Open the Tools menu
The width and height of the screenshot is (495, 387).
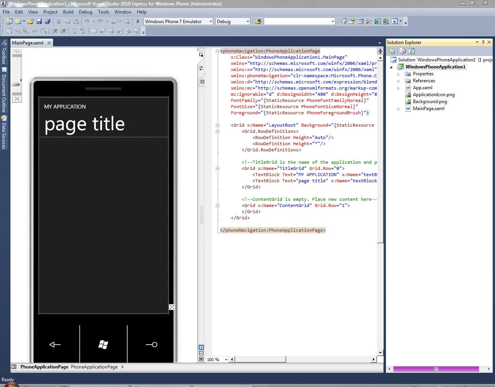pos(103,12)
